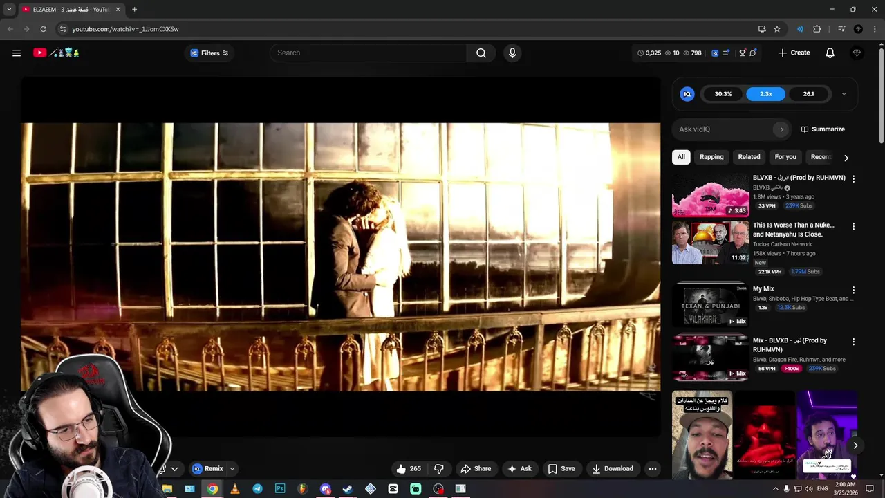The height and width of the screenshot is (498, 885).
Task: Select the Recent chip
Action: [821, 157]
